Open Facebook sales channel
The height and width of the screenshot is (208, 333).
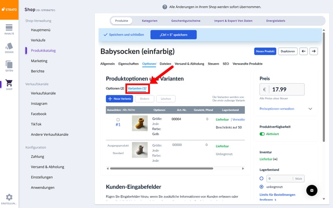(x=39, y=114)
